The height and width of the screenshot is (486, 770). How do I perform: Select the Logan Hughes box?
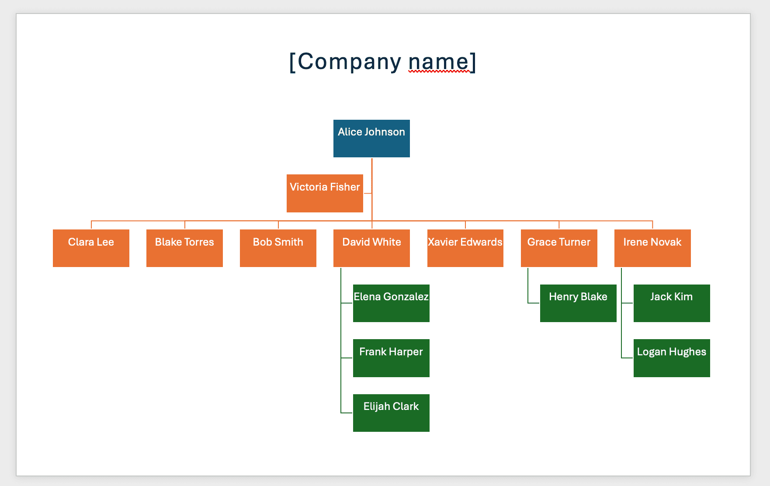[672, 358]
